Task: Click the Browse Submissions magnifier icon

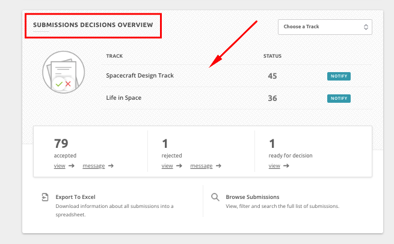Action: pyautogui.click(x=215, y=197)
